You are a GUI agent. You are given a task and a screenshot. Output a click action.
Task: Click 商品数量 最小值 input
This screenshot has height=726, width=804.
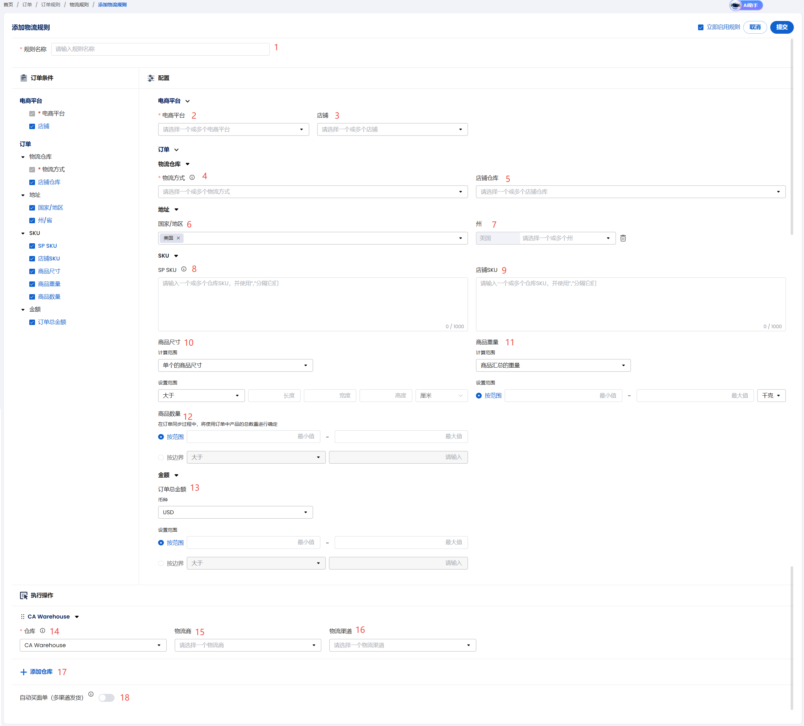pyautogui.click(x=254, y=437)
